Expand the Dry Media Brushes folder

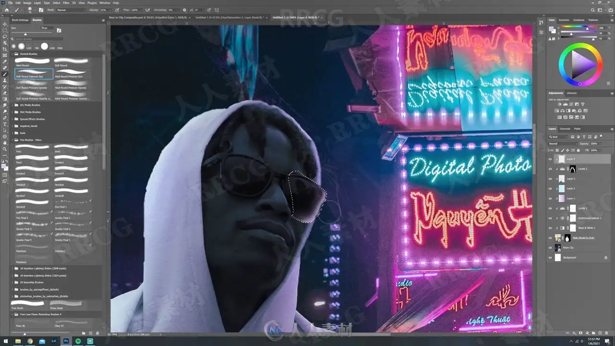pos(12,105)
